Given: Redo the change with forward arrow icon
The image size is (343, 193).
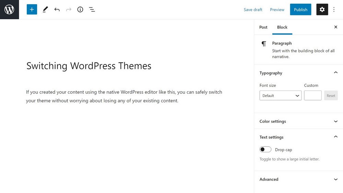Looking at the screenshot, I should 69,9.
